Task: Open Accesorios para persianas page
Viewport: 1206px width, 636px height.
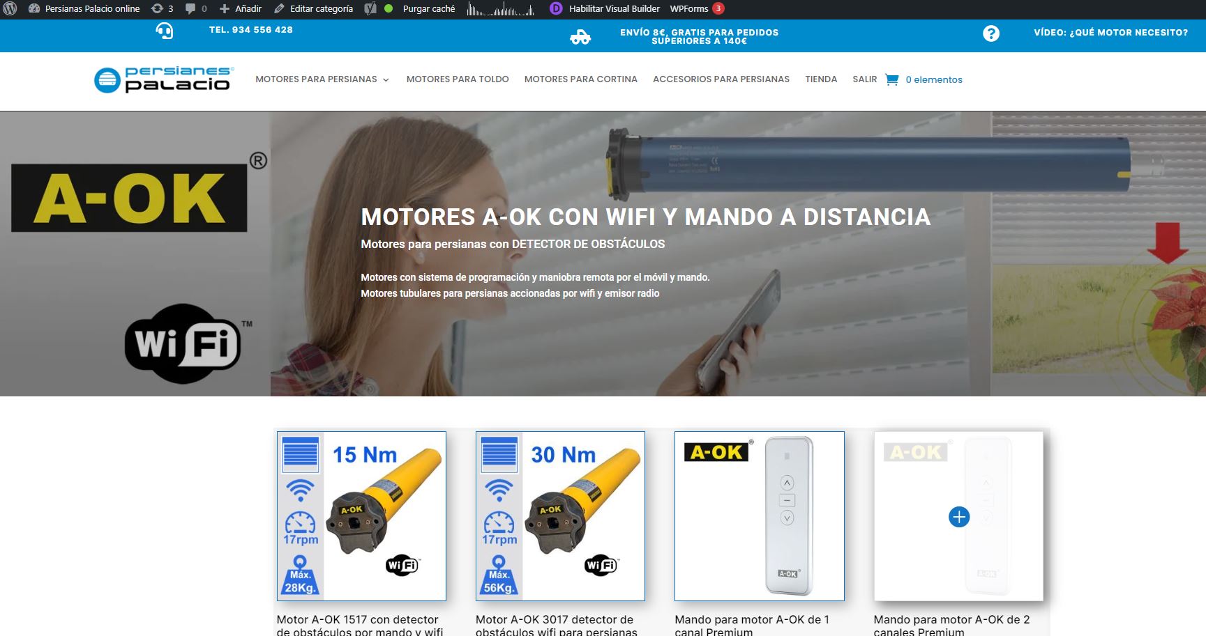Action: pos(721,79)
